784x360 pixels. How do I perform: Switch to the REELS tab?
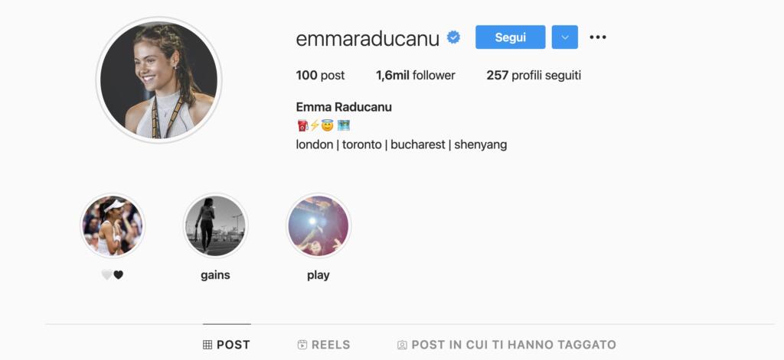click(324, 345)
